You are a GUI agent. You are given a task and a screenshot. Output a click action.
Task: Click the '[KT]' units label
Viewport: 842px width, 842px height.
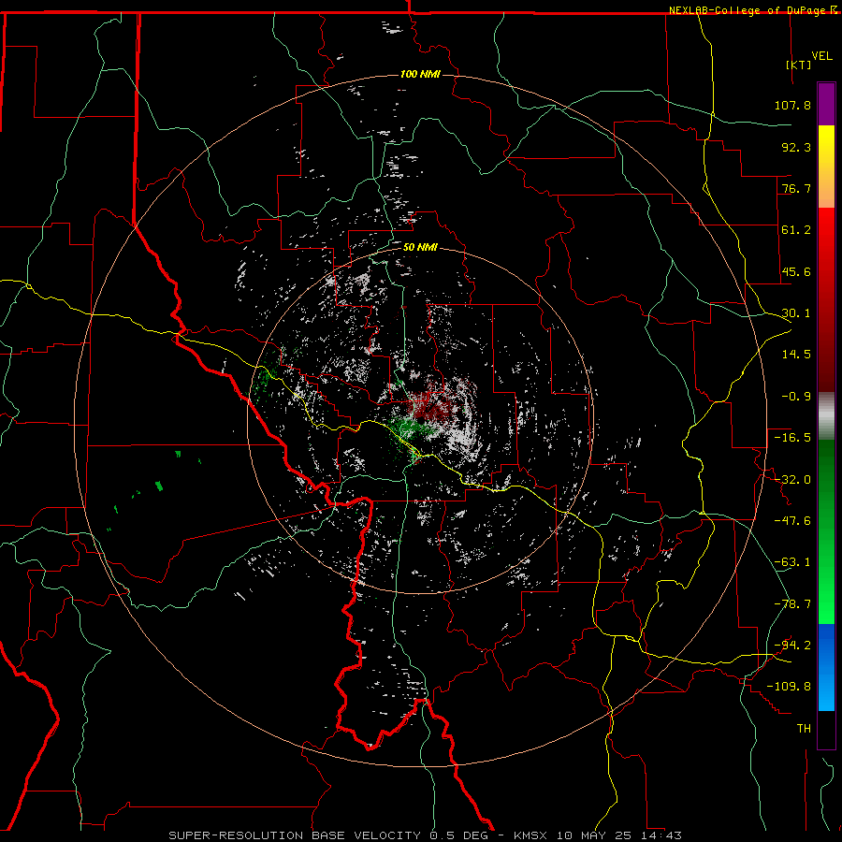click(x=799, y=65)
